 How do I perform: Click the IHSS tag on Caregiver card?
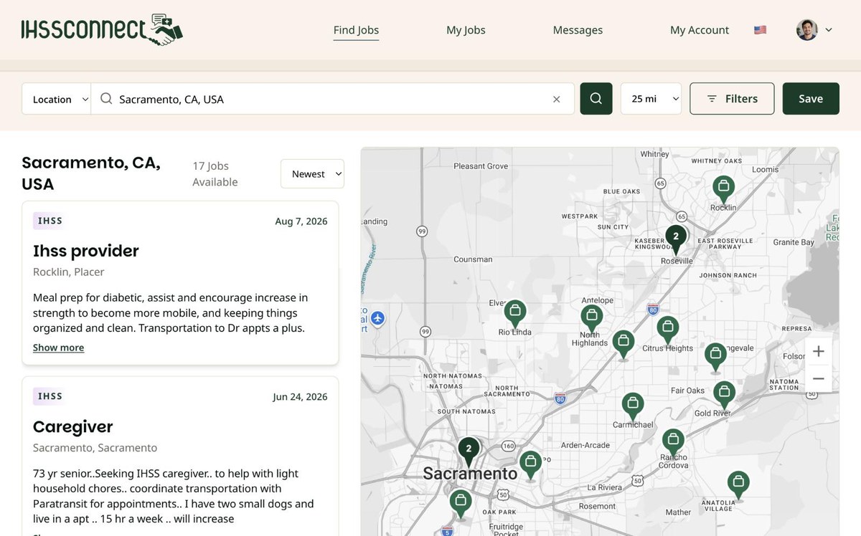(50, 396)
